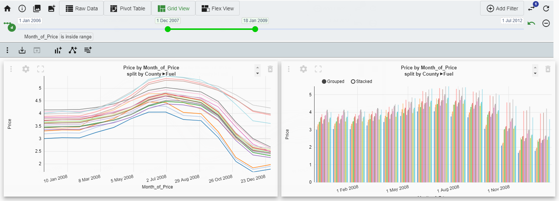
Task: Click the swap arrows icon with badge
Action: (532, 8)
